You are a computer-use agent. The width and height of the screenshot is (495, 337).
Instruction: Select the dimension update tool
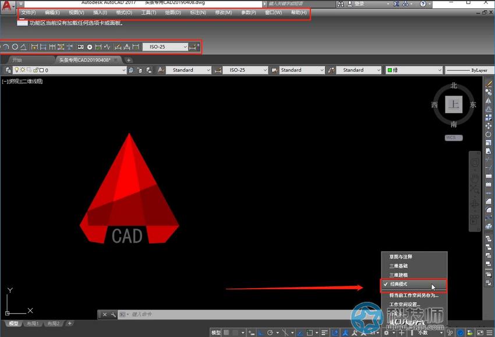pos(136,47)
